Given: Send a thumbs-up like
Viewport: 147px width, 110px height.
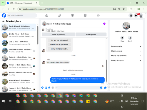Looking at the screenshot, I should point(105,88).
